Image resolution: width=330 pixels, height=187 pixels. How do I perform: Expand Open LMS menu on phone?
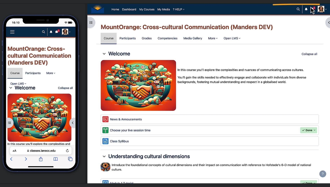[18, 84]
